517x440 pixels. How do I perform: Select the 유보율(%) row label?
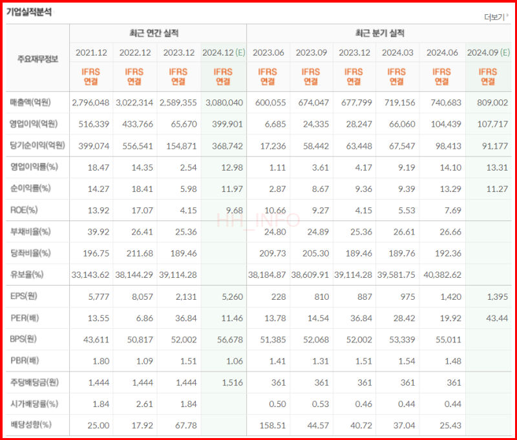pyautogui.click(x=26, y=275)
